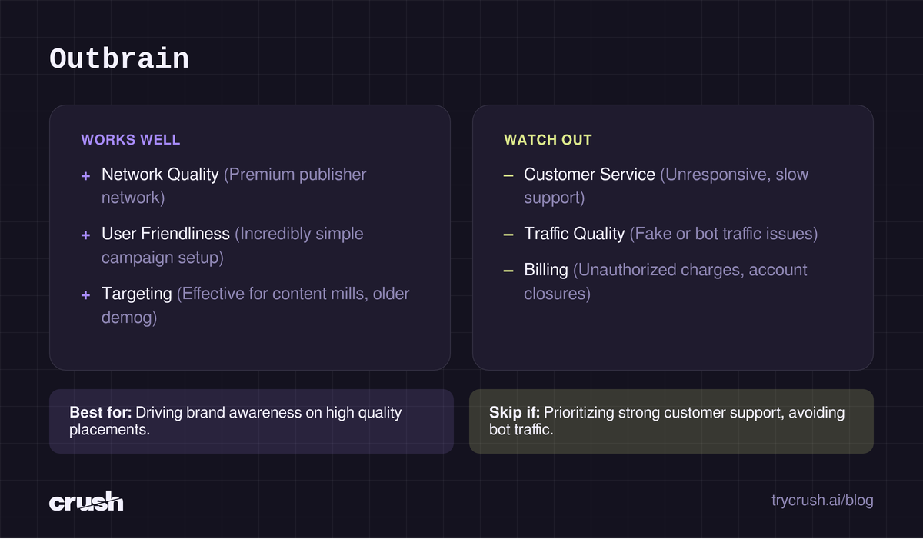Click the text '(Fake or bot traffic issues)'

click(724, 233)
